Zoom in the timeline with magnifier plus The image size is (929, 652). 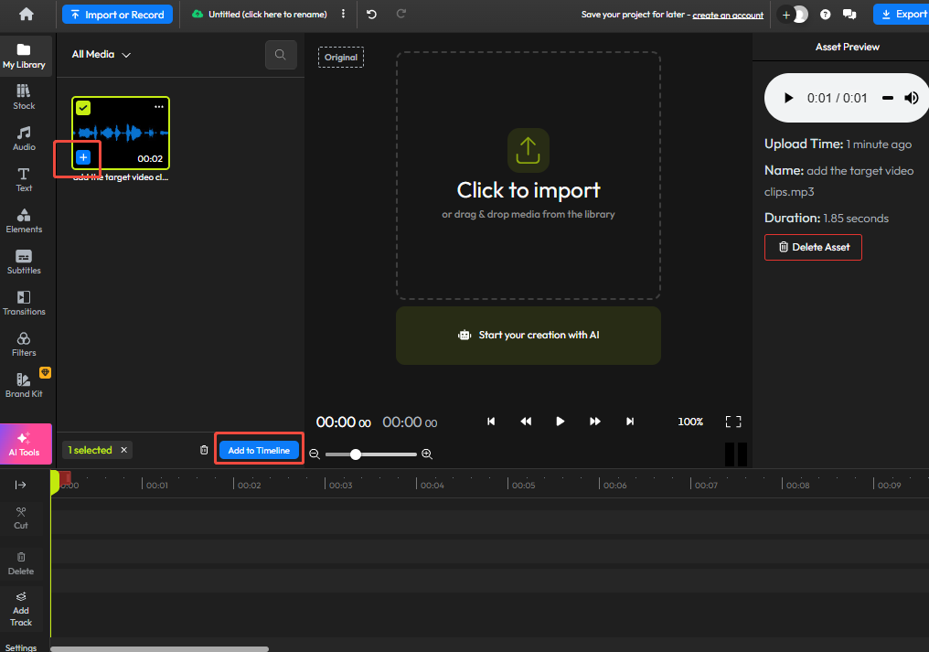(x=427, y=454)
